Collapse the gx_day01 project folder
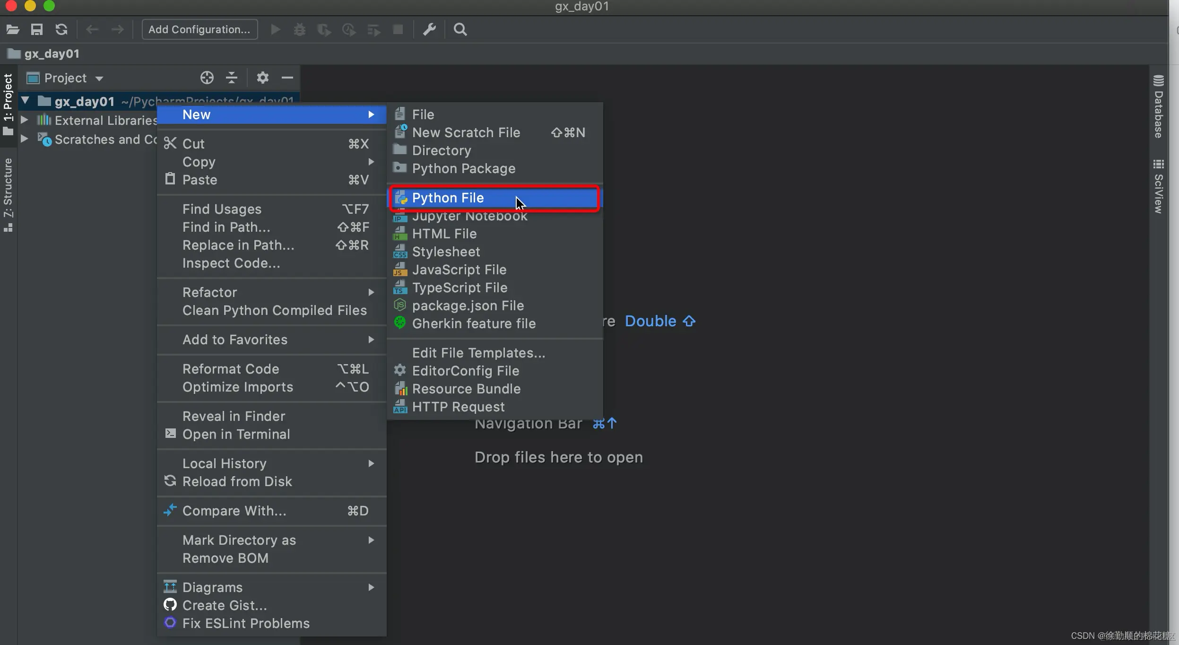The width and height of the screenshot is (1179, 645). 26,101
